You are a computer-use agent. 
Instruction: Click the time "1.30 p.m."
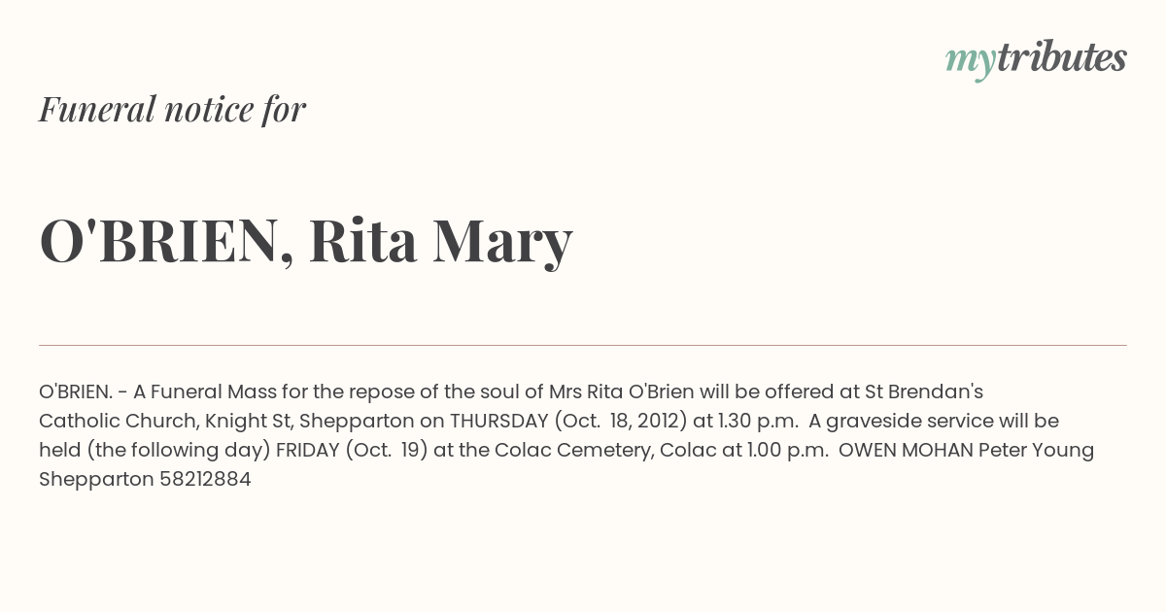click(x=758, y=421)
